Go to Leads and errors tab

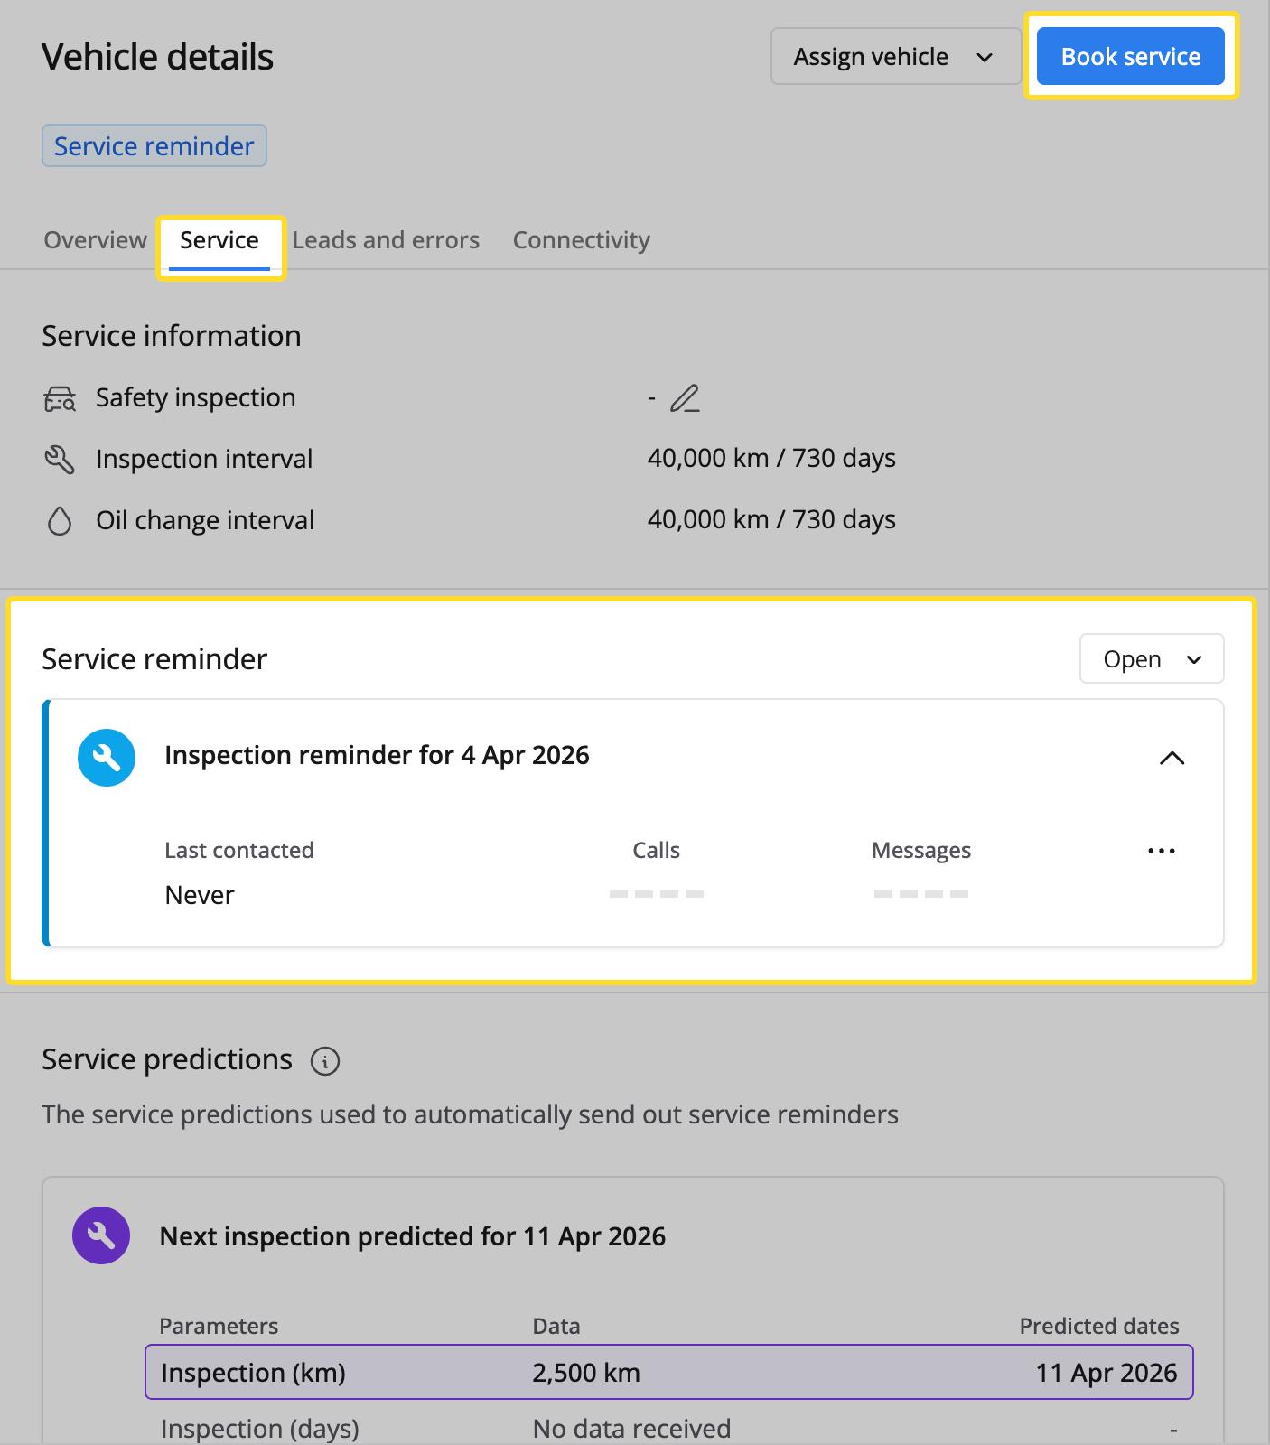(386, 240)
